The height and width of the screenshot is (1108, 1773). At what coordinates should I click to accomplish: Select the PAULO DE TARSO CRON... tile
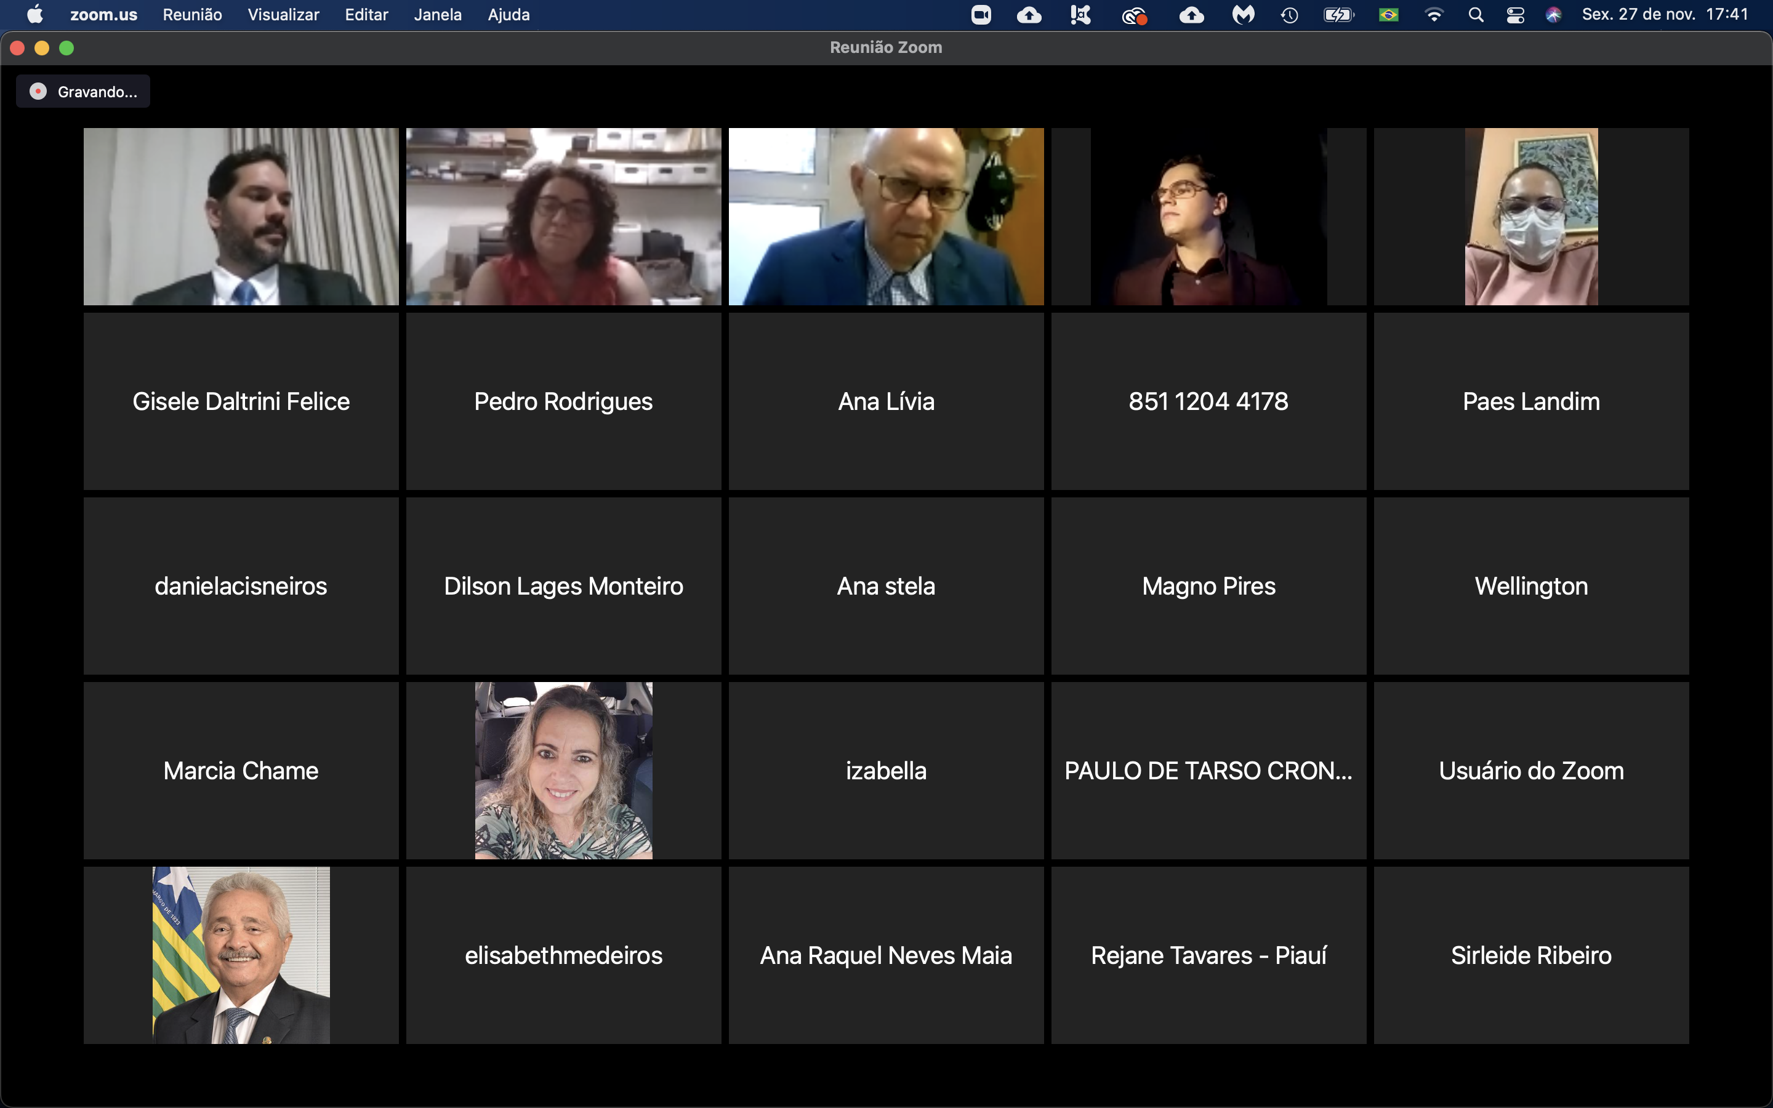point(1209,771)
